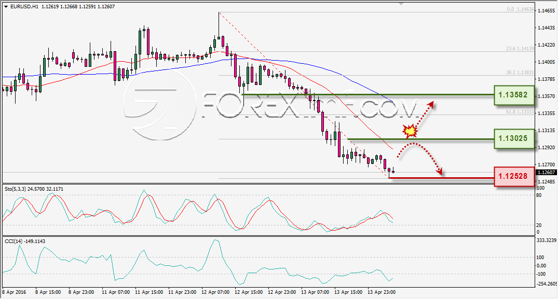Click the chart shift triangle marker at top
The image size is (558, 299).
coord(401,4)
